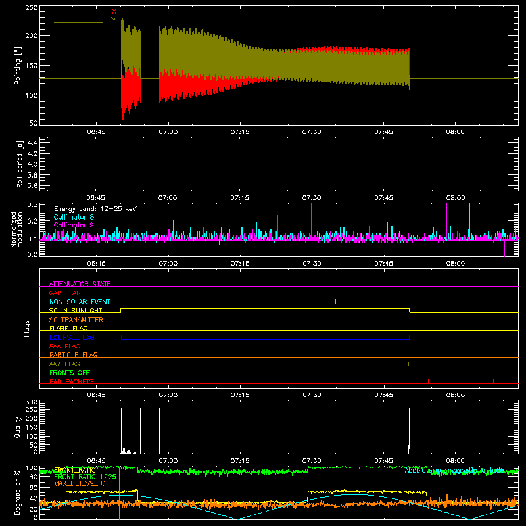
Task: Select the SAA_FLAG label
Action: pyautogui.click(x=64, y=346)
